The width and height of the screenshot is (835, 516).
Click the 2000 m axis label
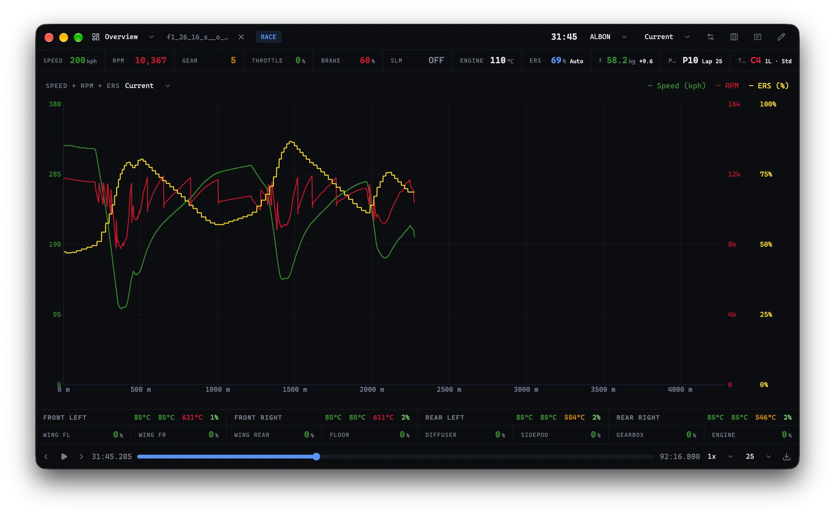click(x=372, y=390)
